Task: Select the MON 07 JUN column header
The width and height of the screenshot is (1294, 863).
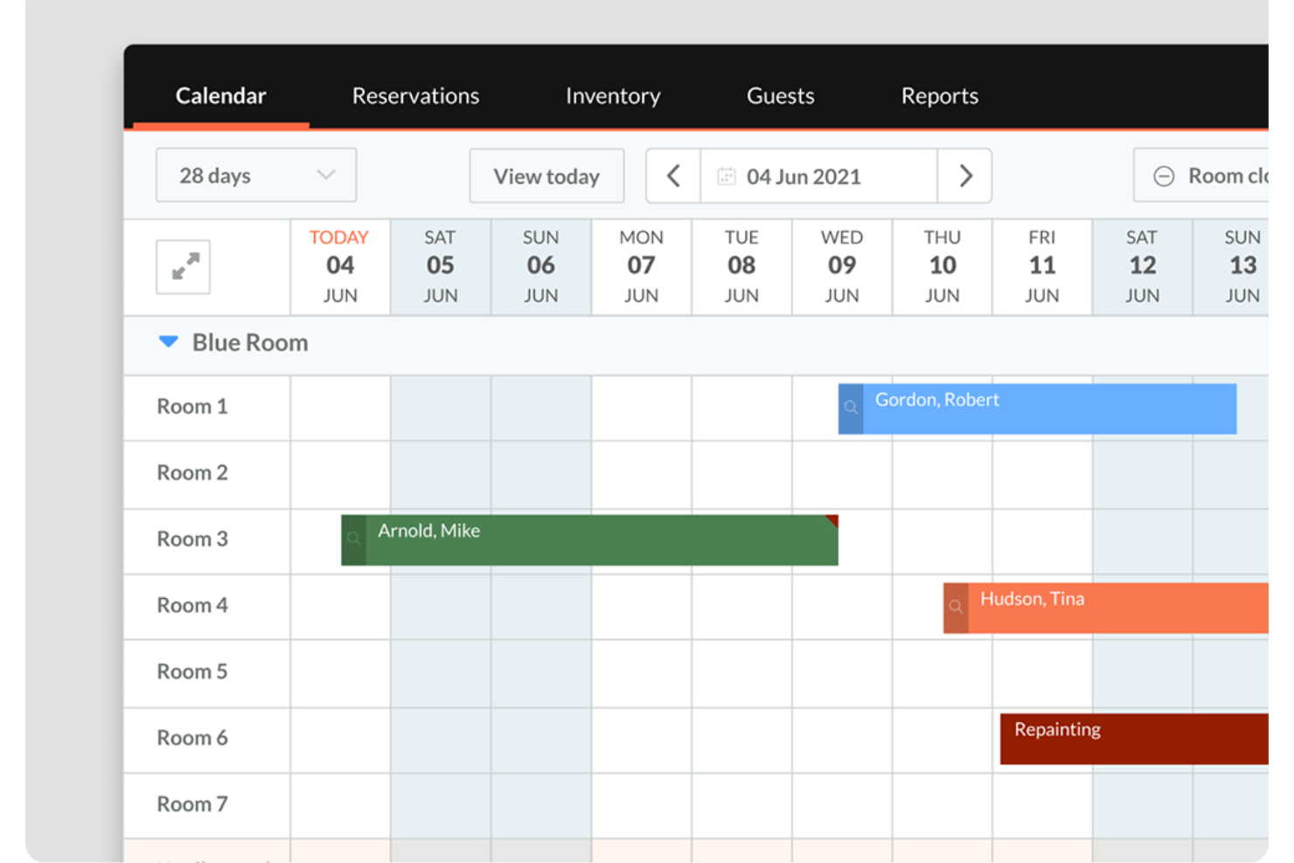Action: tap(641, 267)
